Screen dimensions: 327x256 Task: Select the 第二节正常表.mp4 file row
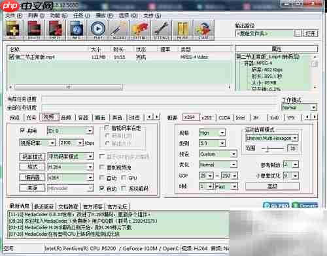120,57
